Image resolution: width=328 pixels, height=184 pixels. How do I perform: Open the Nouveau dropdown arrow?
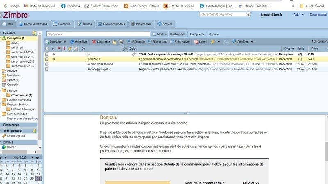pos(64,42)
